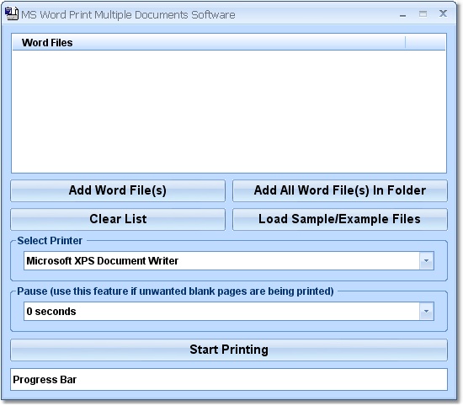
Task: Click the application icon in title bar
Action: [x=12, y=13]
